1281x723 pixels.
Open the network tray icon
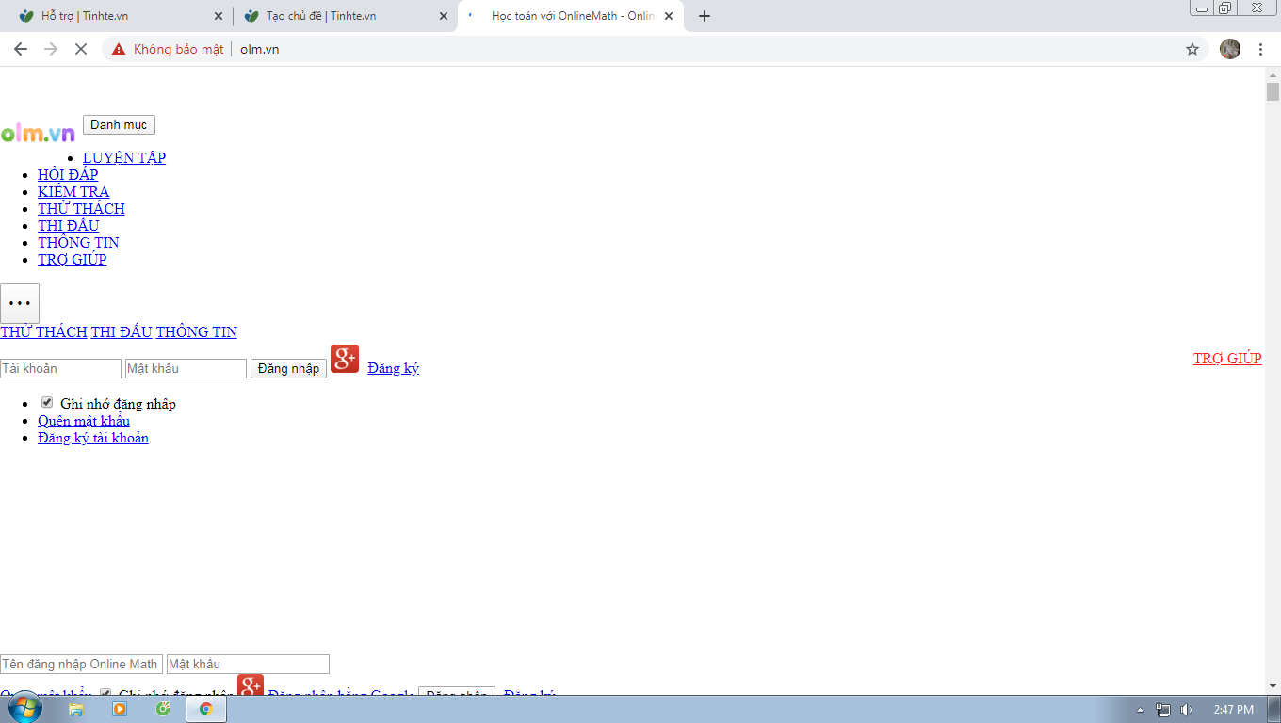click(x=1163, y=710)
